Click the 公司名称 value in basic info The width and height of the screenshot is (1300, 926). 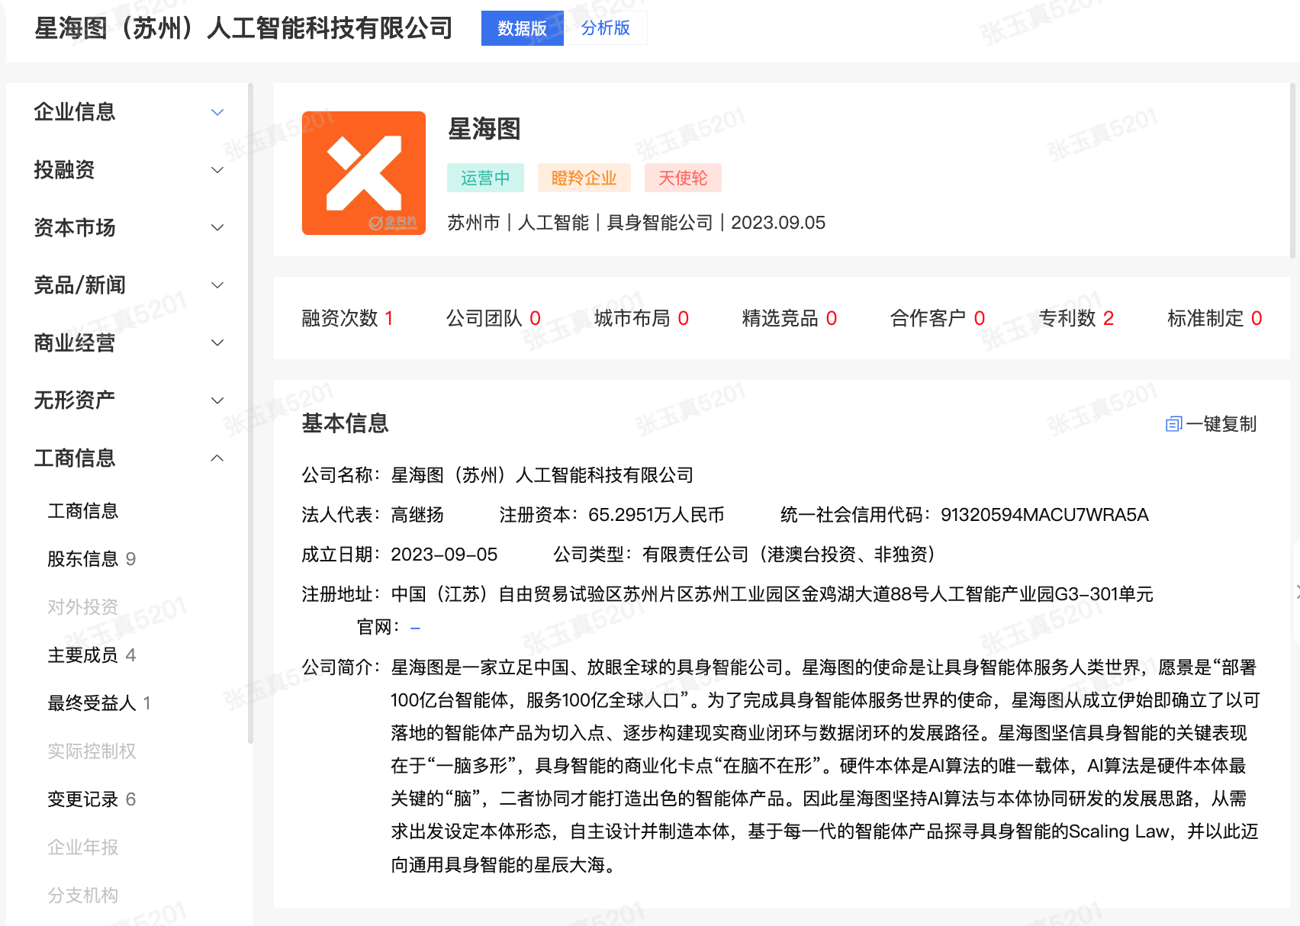tap(542, 475)
